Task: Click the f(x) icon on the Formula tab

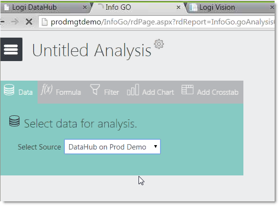Action: [x=47, y=89]
